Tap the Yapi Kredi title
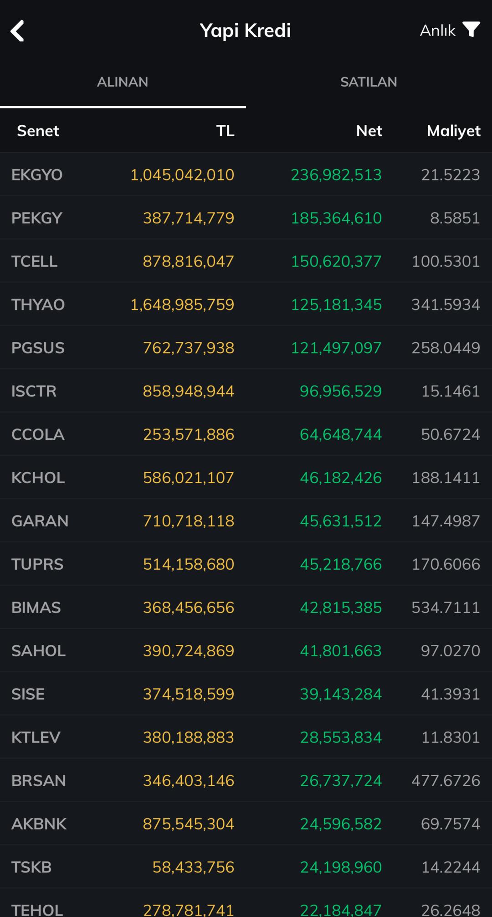Viewport: 492px width, 917px height. click(246, 31)
